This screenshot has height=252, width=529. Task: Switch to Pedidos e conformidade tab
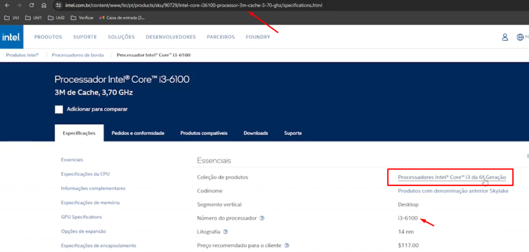point(138,133)
